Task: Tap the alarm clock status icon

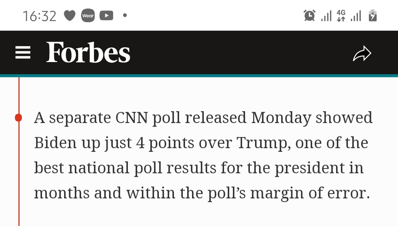Action: point(310,16)
